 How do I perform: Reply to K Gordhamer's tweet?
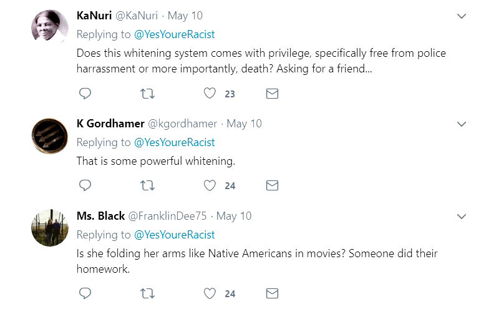coord(85,185)
